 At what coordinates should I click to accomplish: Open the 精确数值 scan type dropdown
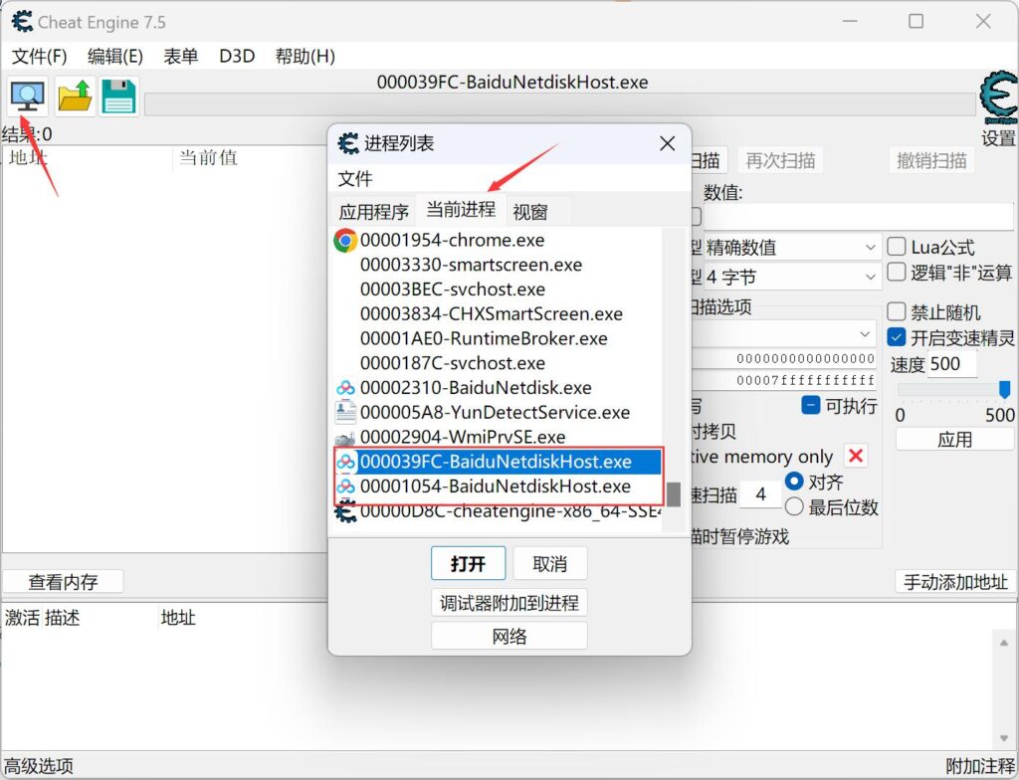pos(791,248)
